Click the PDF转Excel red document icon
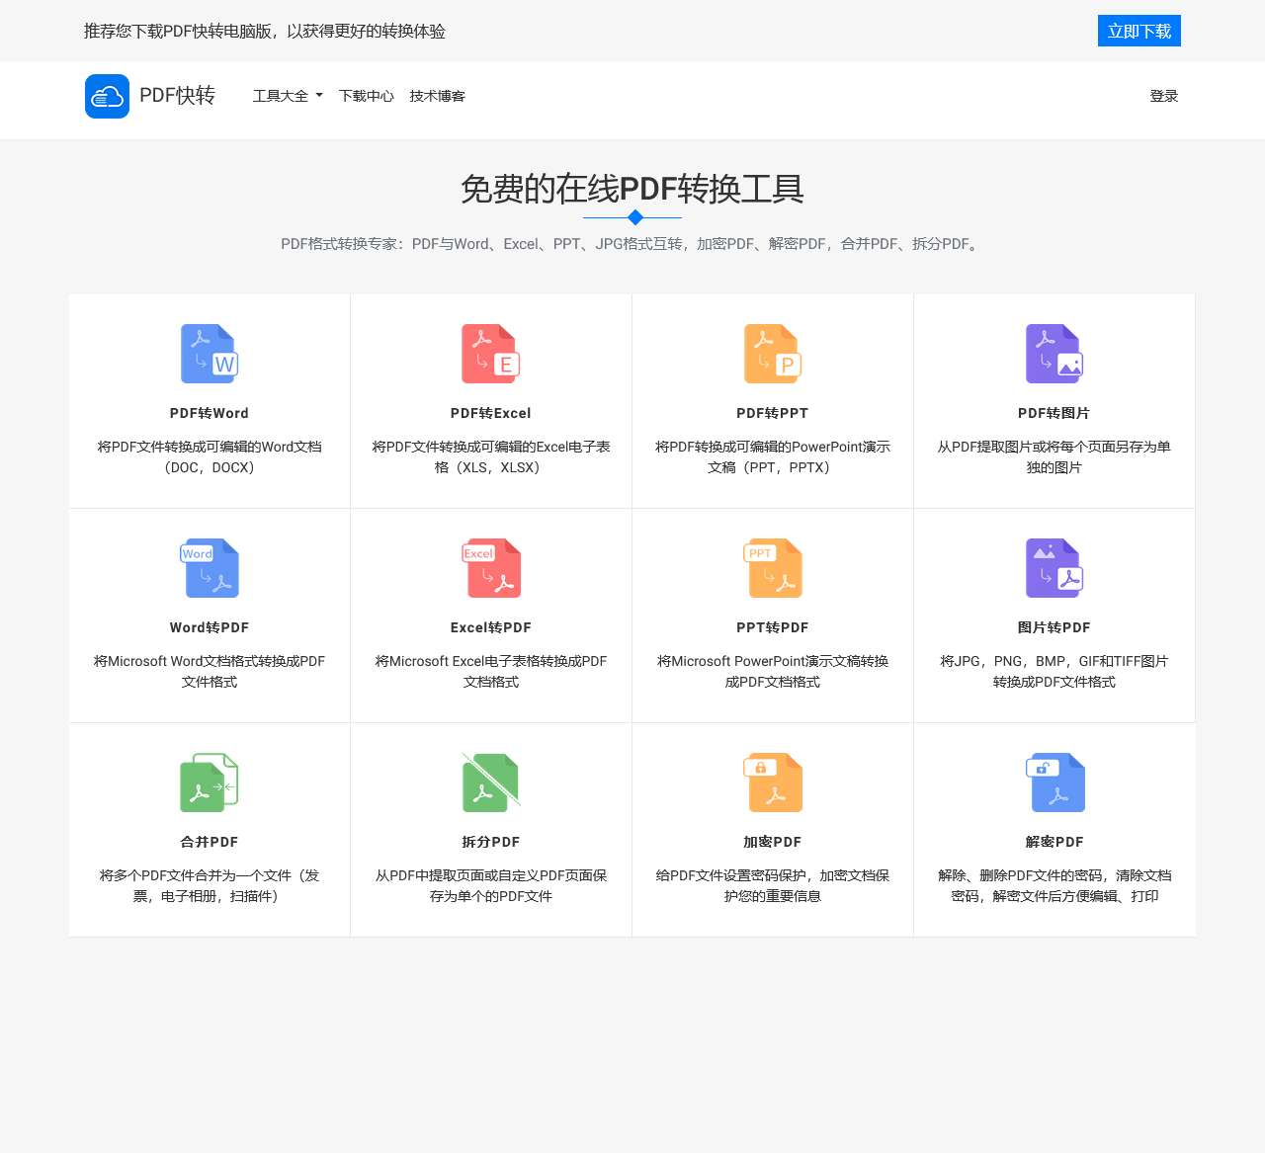The height and width of the screenshot is (1153, 1265). (490, 354)
